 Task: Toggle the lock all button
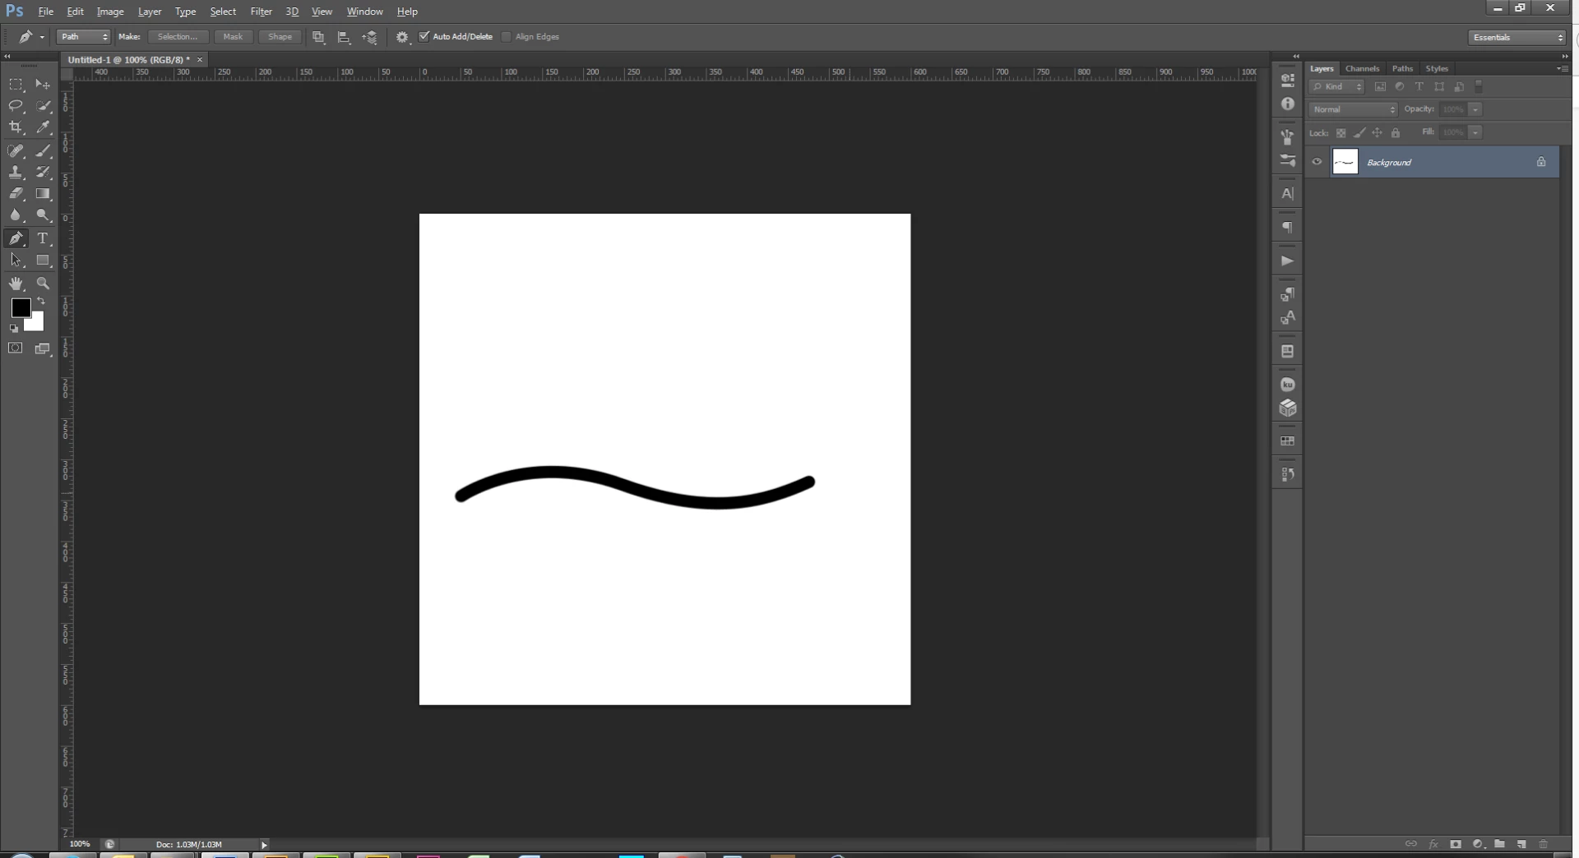click(x=1396, y=133)
